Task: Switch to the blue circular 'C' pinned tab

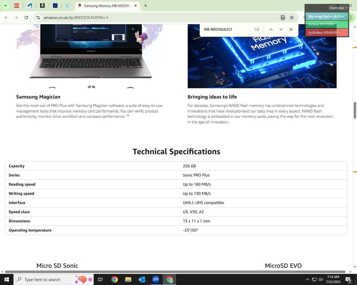Action: click(x=68, y=6)
